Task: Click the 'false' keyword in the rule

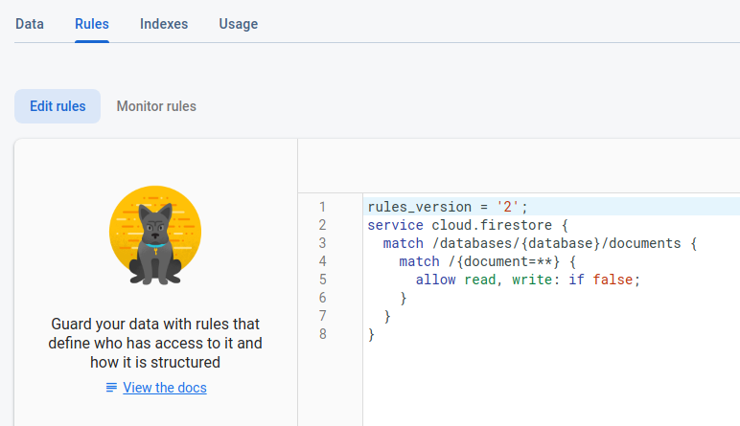Action: click(x=613, y=280)
